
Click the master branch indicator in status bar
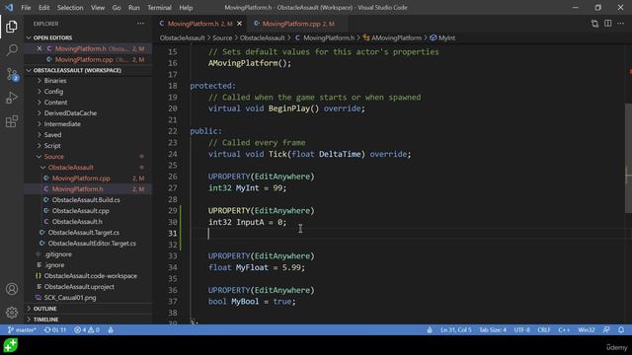pyautogui.click(x=22, y=330)
